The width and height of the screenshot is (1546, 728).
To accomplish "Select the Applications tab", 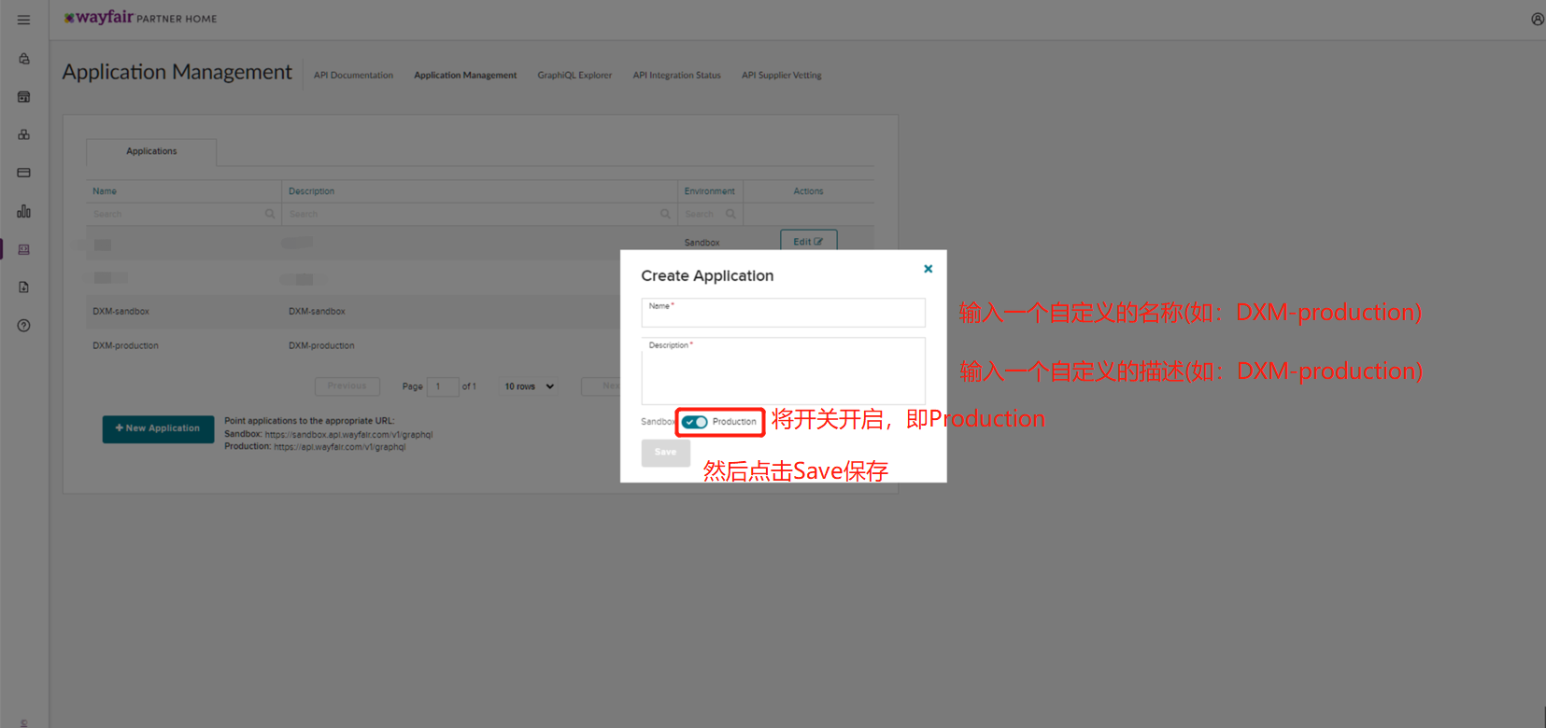I will 151,151.
